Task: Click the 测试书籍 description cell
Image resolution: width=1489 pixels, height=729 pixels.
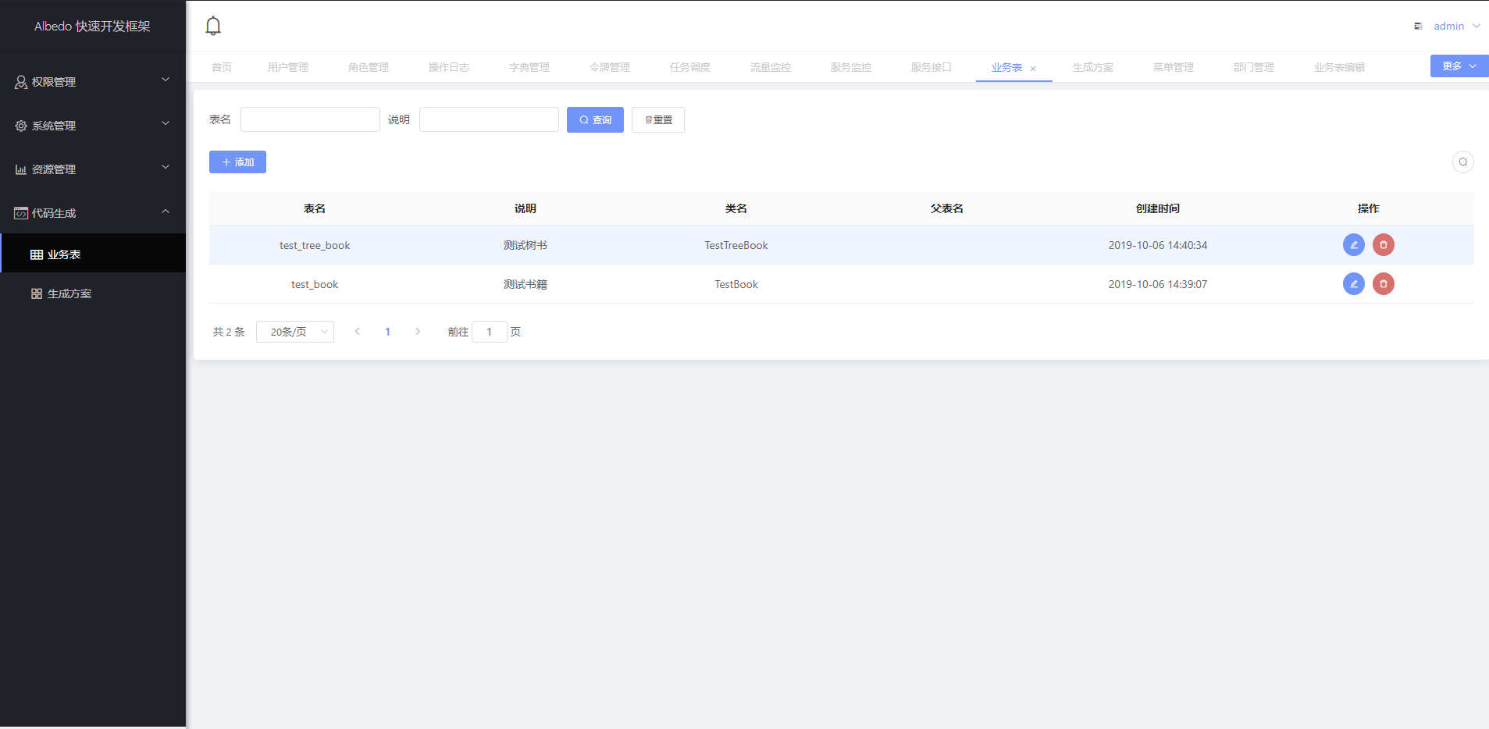Action: (x=525, y=284)
